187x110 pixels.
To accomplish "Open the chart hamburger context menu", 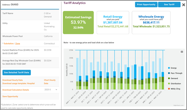I will coord(182,52).
